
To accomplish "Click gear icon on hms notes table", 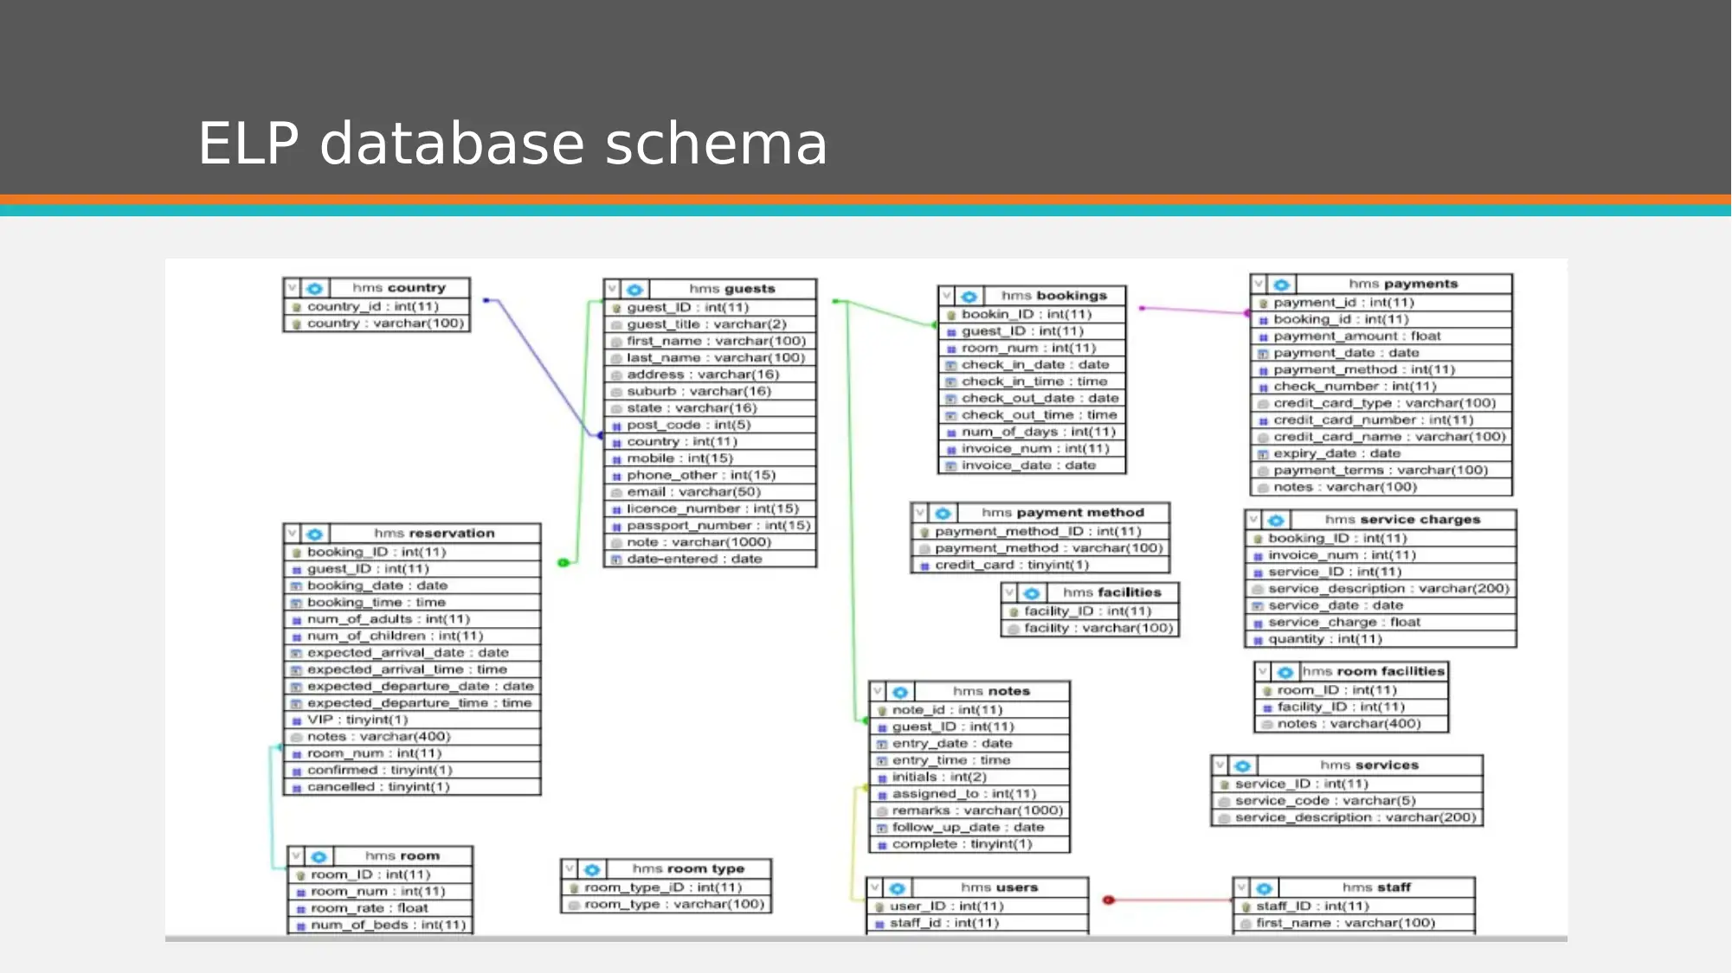I will (899, 693).
